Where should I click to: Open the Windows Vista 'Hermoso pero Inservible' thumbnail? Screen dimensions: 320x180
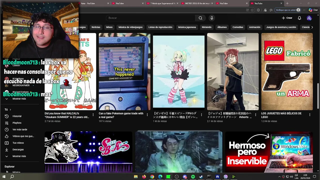pyautogui.click(x=269, y=152)
